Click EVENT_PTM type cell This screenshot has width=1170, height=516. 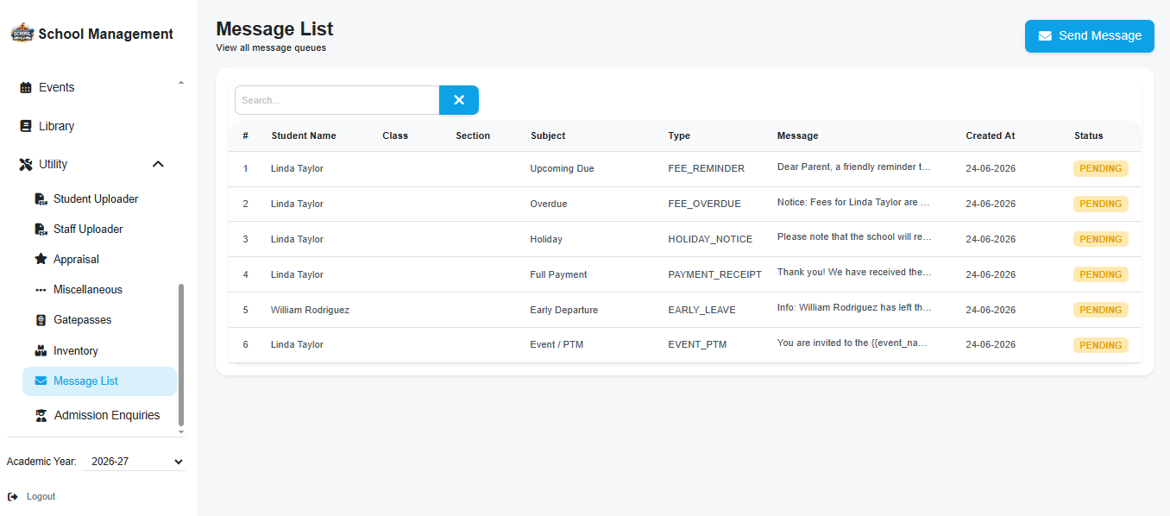(x=697, y=345)
